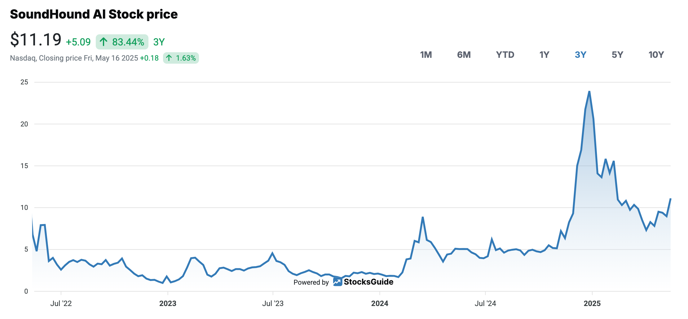Image resolution: width=688 pixels, height=319 pixels.
Task: Click the 5 y-axis label
Action: [x=26, y=249]
